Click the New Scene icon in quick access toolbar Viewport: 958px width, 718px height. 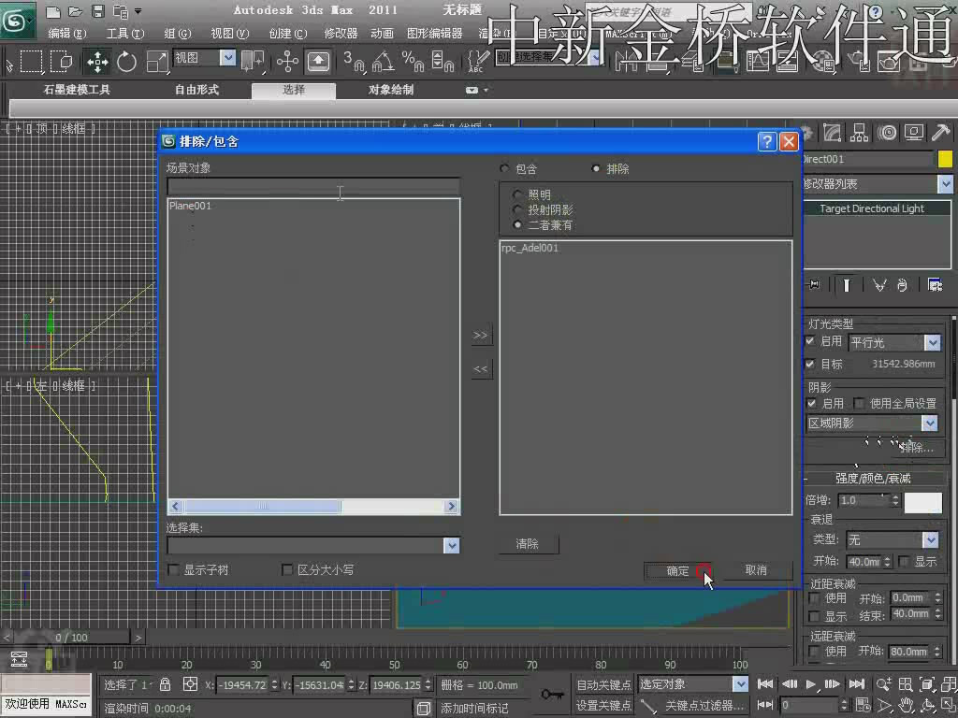point(53,11)
